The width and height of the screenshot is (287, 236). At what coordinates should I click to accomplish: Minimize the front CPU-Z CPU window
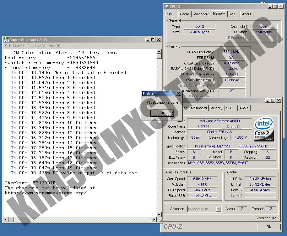[268, 100]
